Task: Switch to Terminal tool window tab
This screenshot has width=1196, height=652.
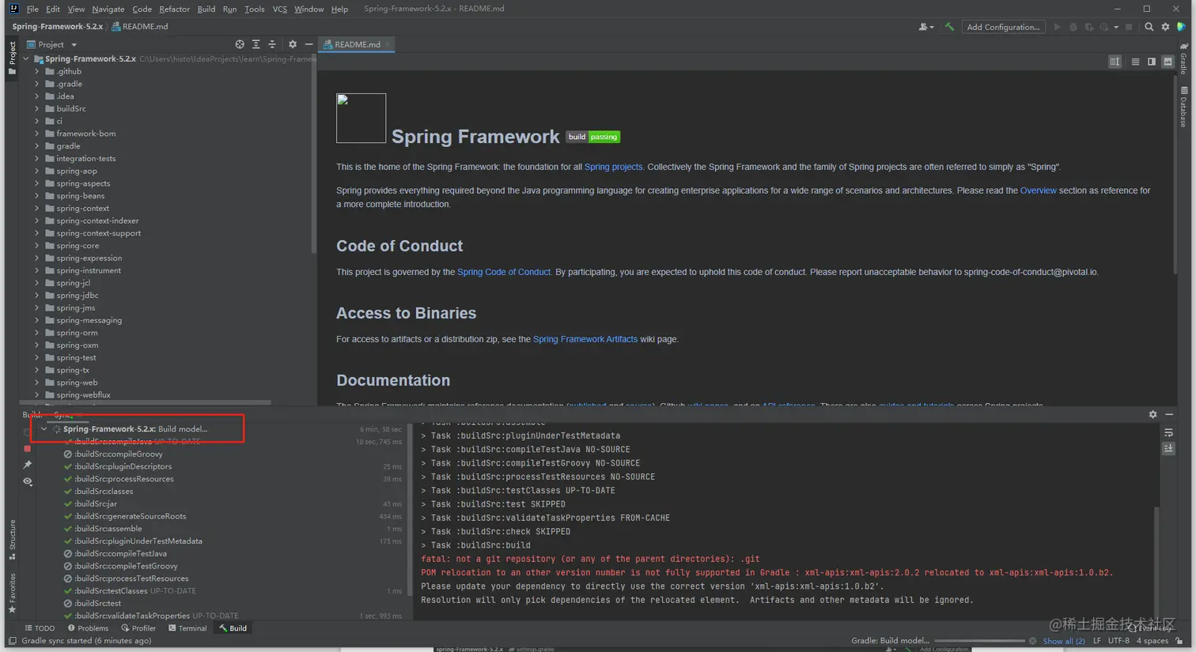Action: pos(187,628)
